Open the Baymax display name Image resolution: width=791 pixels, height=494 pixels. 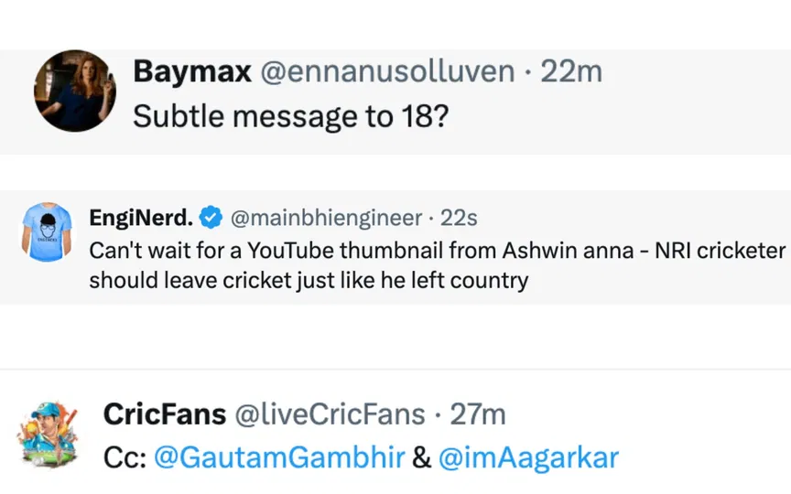[192, 72]
